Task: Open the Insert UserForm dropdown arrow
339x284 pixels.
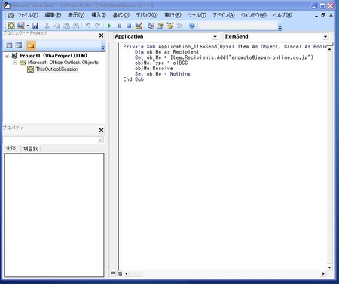Action: pyautogui.click(x=28, y=26)
